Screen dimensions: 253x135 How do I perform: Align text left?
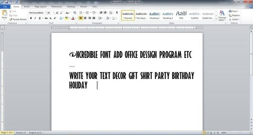(x=81, y=18)
